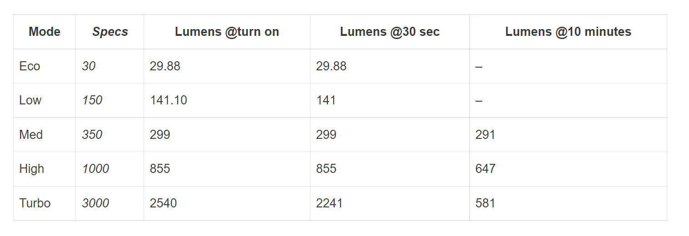689x236 pixels.
Task: Click the High mode cell
Action: [32, 169]
